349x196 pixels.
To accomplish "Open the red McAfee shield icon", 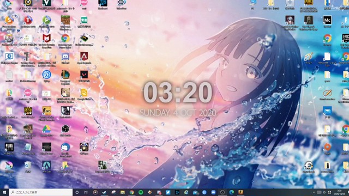I will (46, 38).
